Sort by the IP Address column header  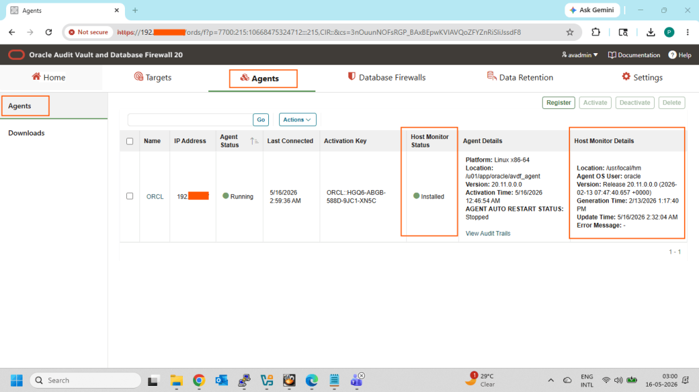(190, 140)
